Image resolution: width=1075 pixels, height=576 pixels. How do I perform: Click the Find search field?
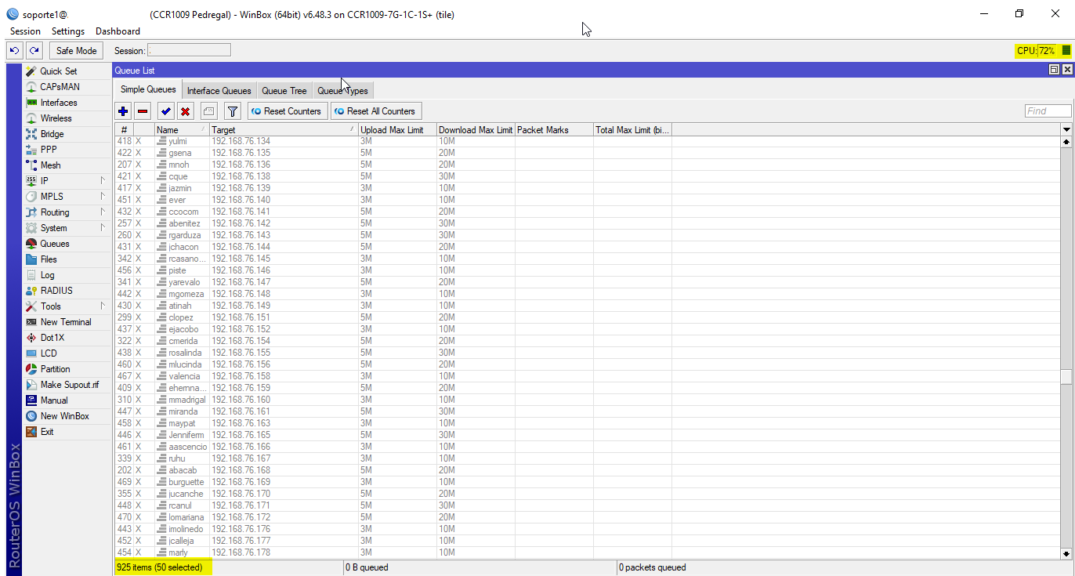1047,111
